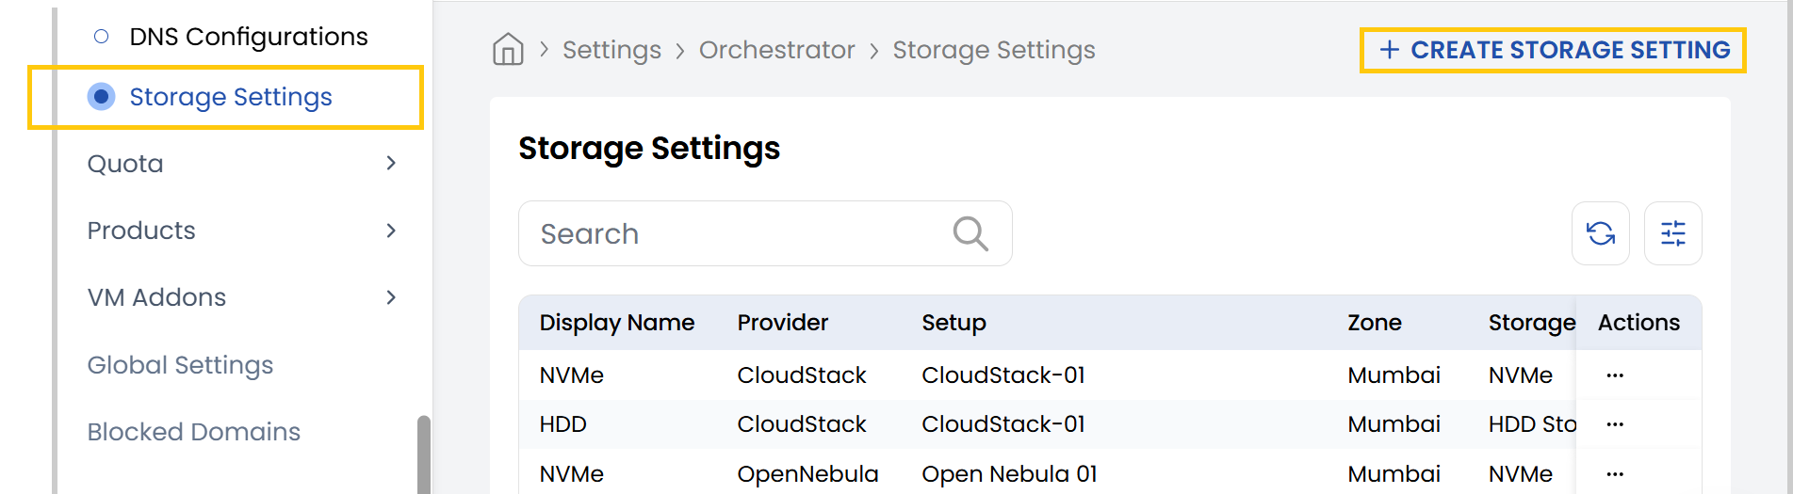Go to Settings breadcrumb link
This screenshot has height=494, width=1793.
click(x=611, y=50)
